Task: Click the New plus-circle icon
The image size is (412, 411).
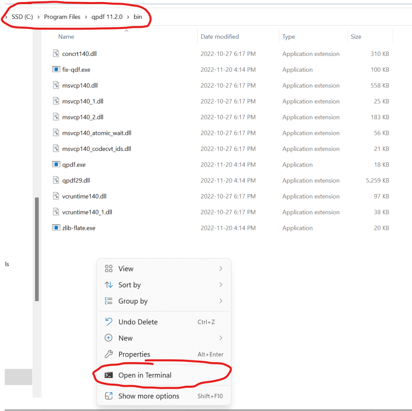Action: click(x=109, y=338)
